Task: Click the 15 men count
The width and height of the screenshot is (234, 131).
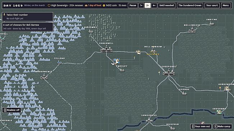Action: pyautogui.click(x=122, y=5)
